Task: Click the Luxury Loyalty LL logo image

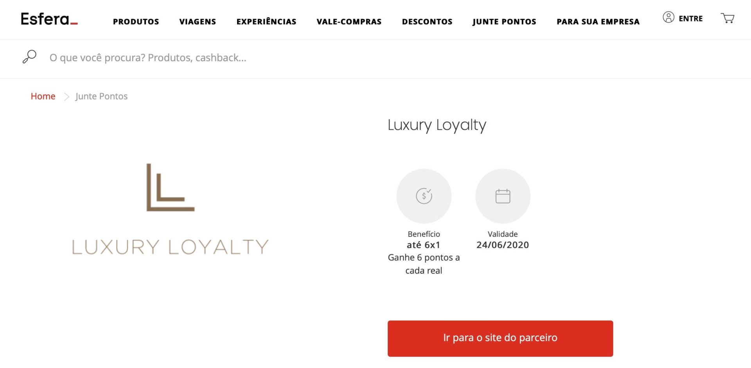Action: pyautogui.click(x=170, y=209)
